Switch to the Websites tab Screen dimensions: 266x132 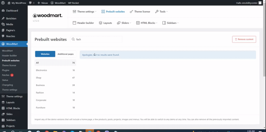coord(45,54)
